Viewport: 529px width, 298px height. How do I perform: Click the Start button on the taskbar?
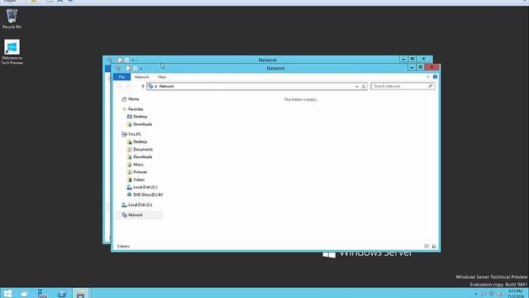(x=7, y=293)
